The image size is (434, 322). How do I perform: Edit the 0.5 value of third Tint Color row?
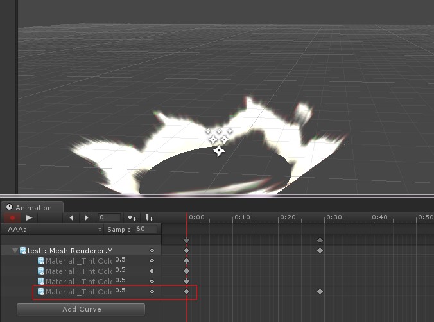point(121,280)
